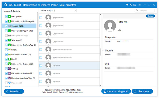Click the Pièces-jointes de Kik icon

[10, 54]
